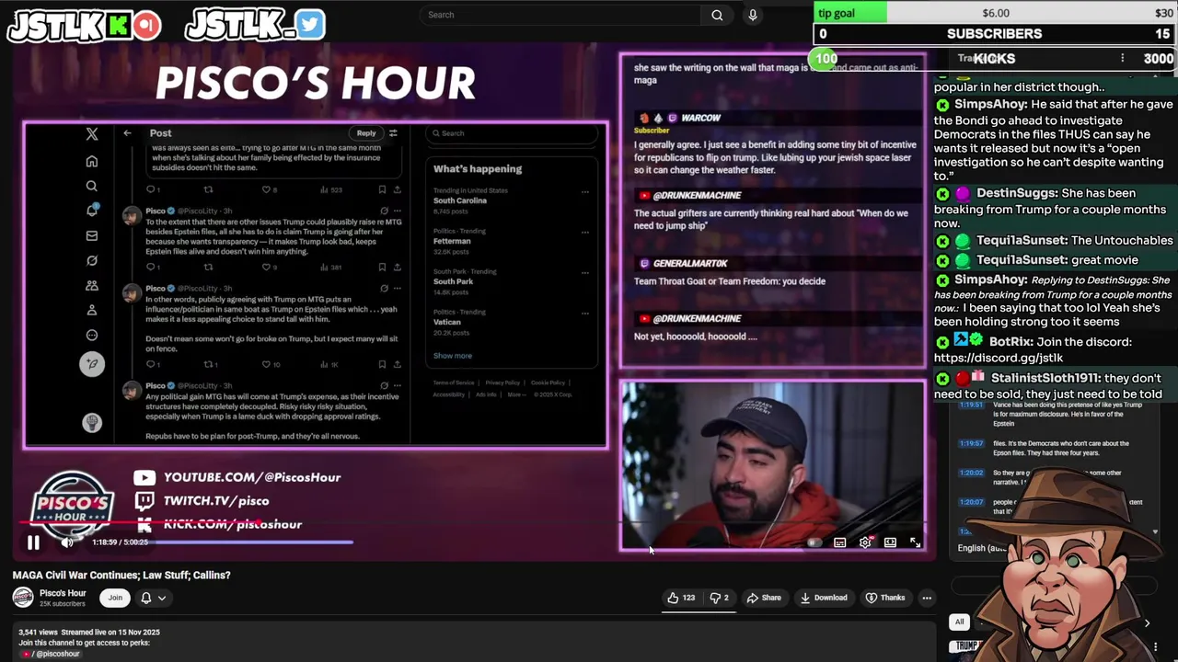Screen dimensions: 1178x662
Task: Dislike the video showing 2 dislikes
Action: (719, 598)
